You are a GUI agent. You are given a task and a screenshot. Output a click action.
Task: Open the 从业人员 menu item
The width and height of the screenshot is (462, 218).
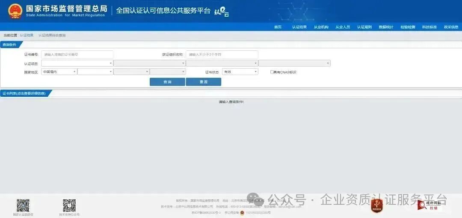click(x=343, y=27)
